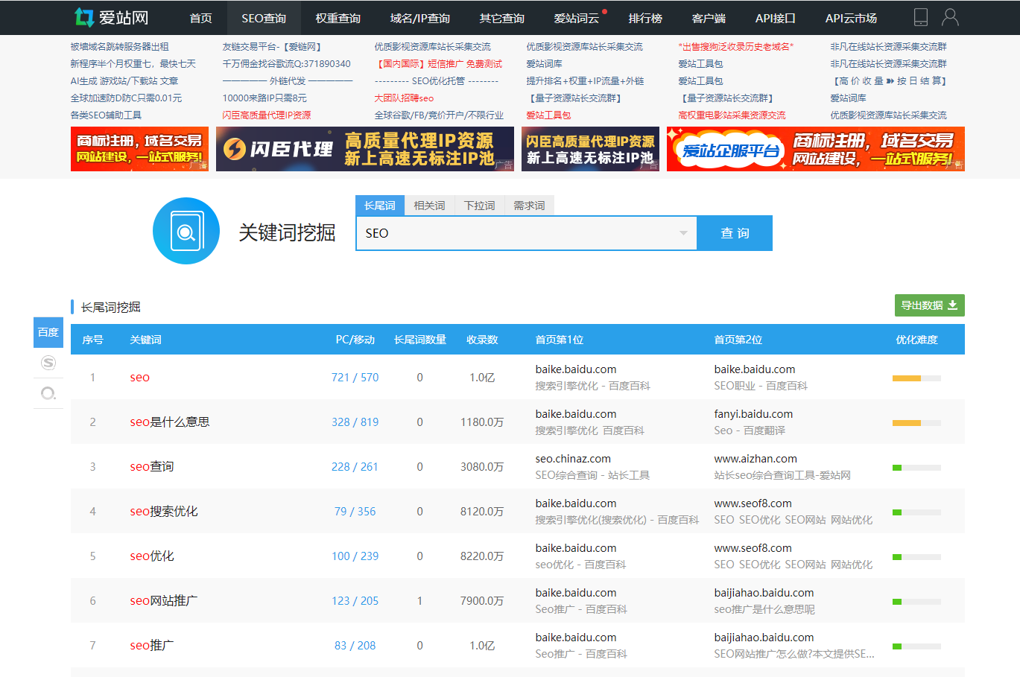1020x677 pixels.
Task: Click the 闪臣代理 banner ad
Action: [365, 149]
